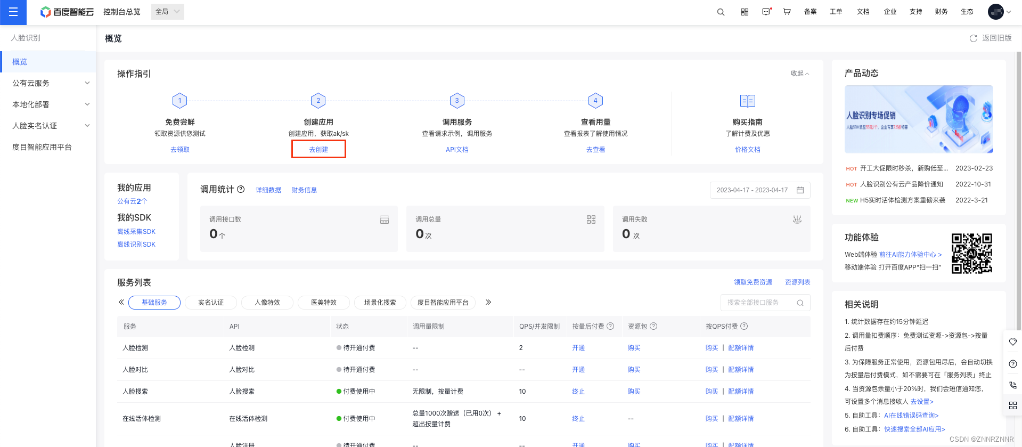The width and height of the screenshot is (1022, 447).
Task: Collapse the 操作指引 panel with 收起
Action: 800,74
